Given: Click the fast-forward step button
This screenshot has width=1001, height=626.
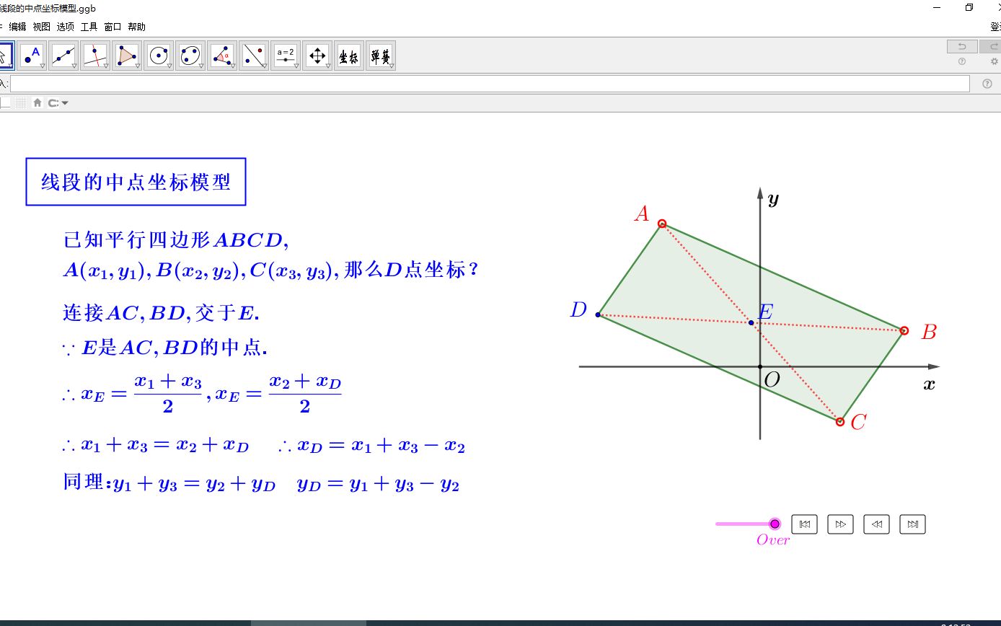Looking at the screenshot, I should (841, 524).
